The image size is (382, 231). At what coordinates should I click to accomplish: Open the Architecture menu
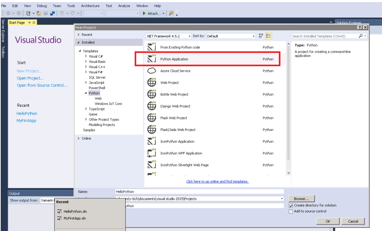(x=90, y=6)
